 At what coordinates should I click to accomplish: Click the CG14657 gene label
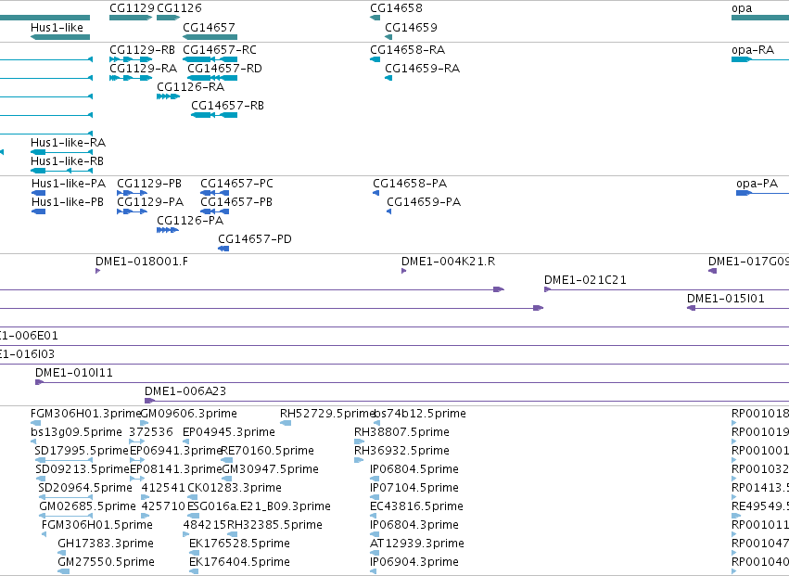(x=209, y=27)
